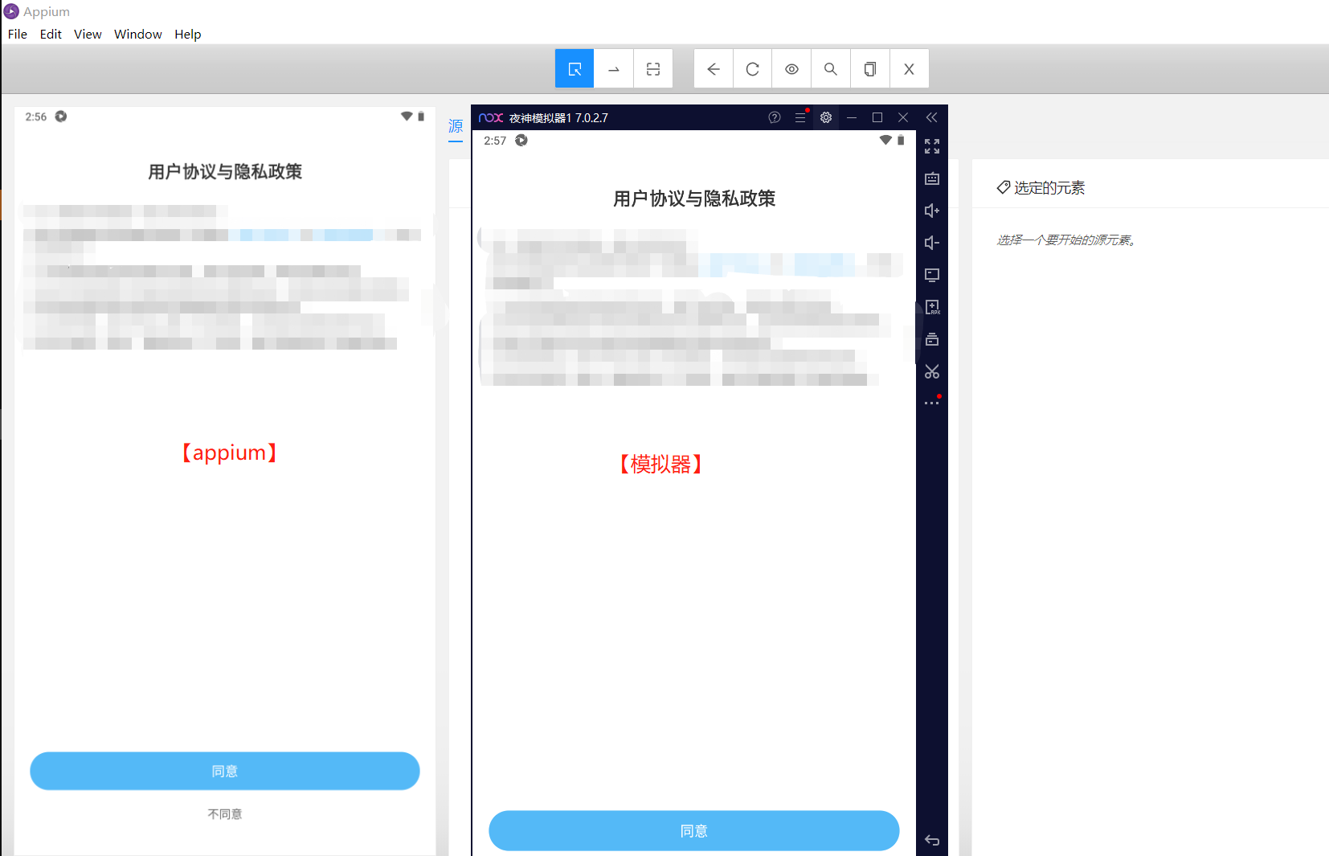Viewport: 1329px width, 856px height.
Task: Toggle Nox emulator fullscreen icon
Action: [932, 146]
